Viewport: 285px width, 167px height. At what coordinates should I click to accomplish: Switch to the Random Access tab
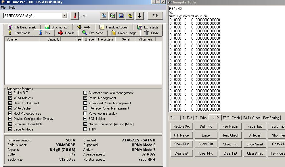pos(114,27)
